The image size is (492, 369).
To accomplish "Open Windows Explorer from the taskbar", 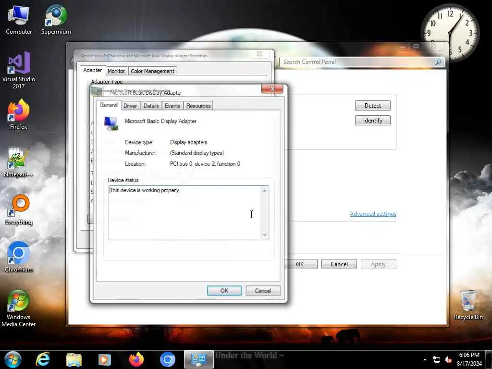I will point(74,359).
